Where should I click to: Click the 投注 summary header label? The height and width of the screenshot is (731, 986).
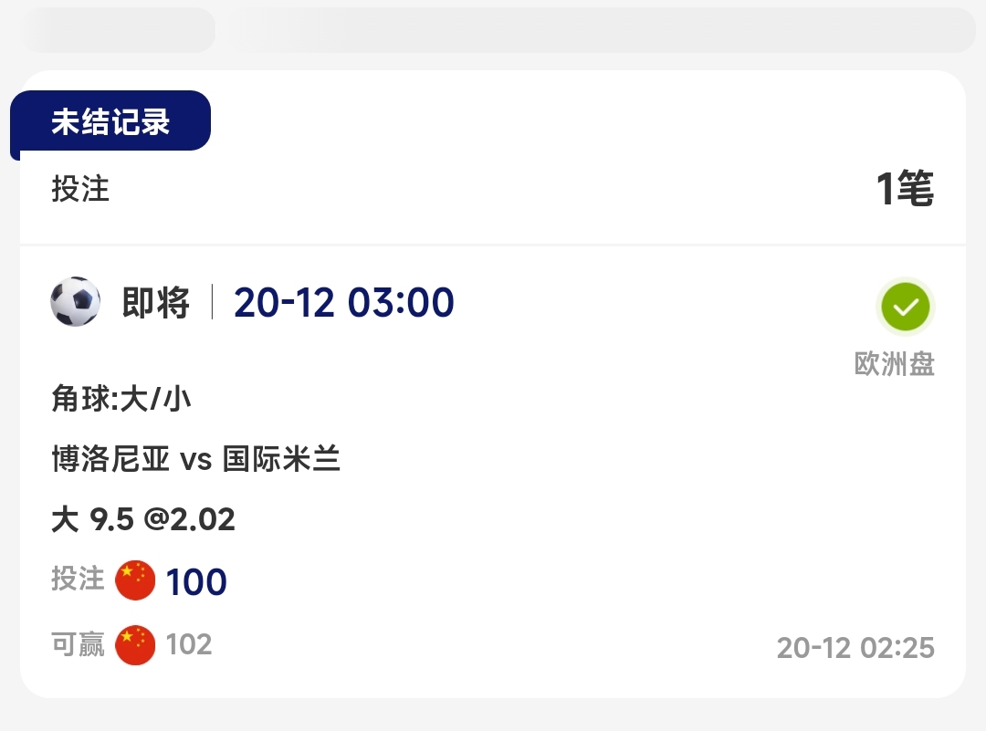click(x=80, y=189)
